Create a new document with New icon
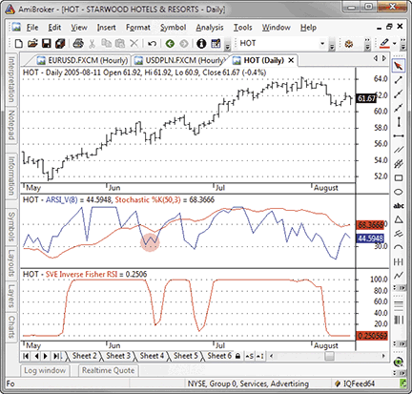Viewport: 412px width, 394px height. coord(19,43)
